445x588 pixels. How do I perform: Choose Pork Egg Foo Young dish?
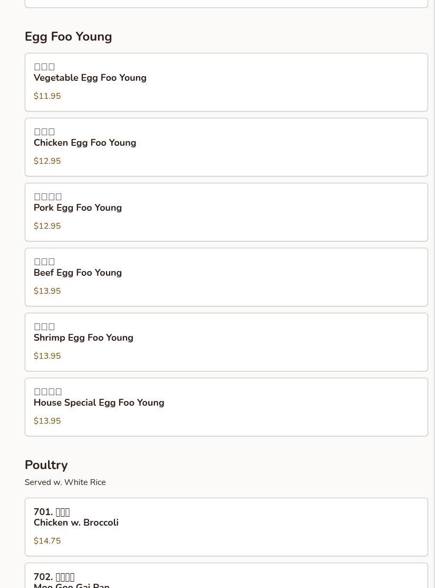(x=78, y=208)
